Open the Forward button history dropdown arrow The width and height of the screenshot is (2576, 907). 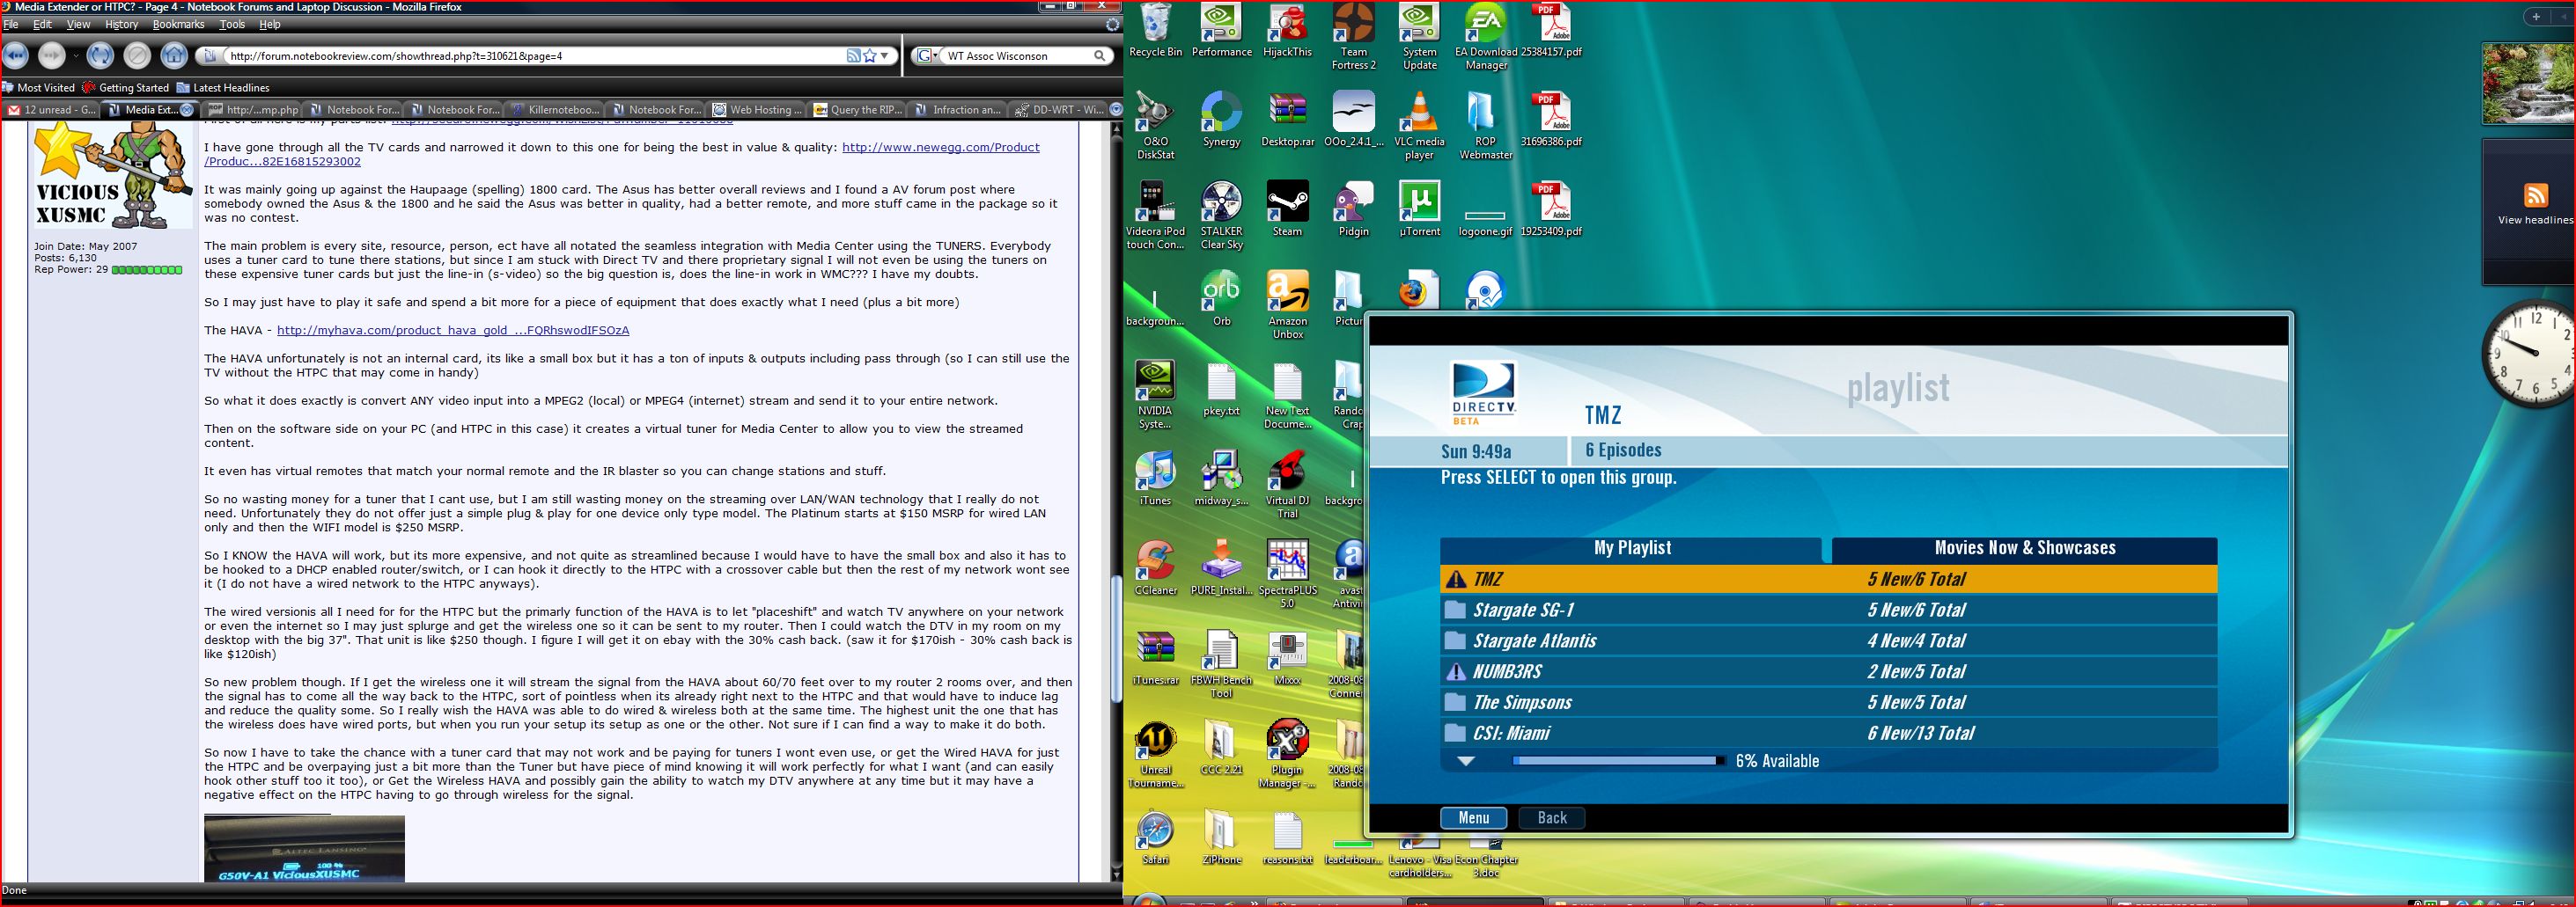click(74, 56)
